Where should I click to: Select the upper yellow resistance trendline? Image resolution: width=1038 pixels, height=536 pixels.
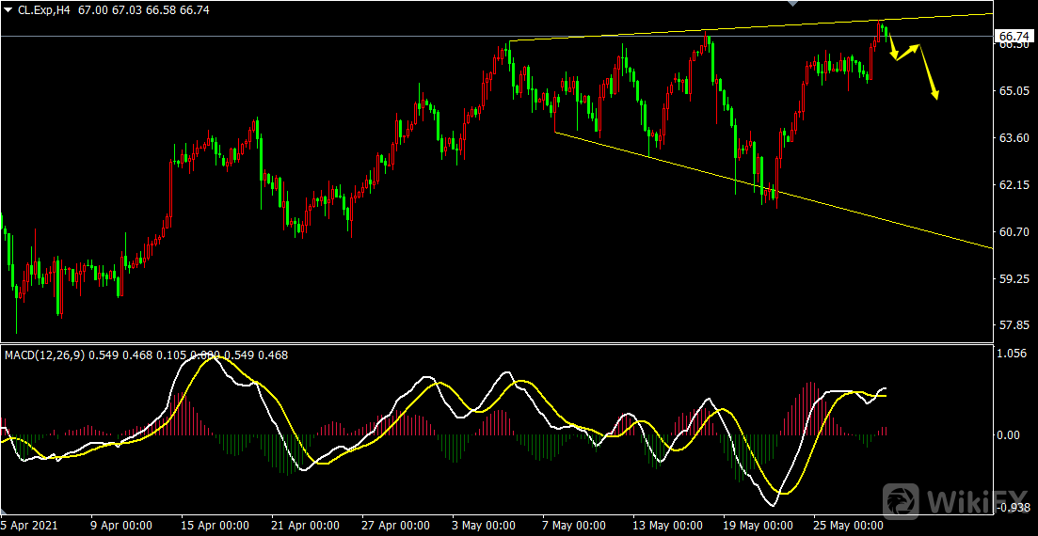[753, 27]
